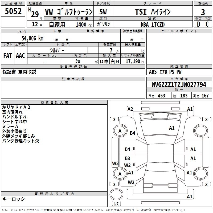The width and height of the screenshot is (213, 213).
Task: Select the exterior color シルバー
Action: [x=57, y=50]
